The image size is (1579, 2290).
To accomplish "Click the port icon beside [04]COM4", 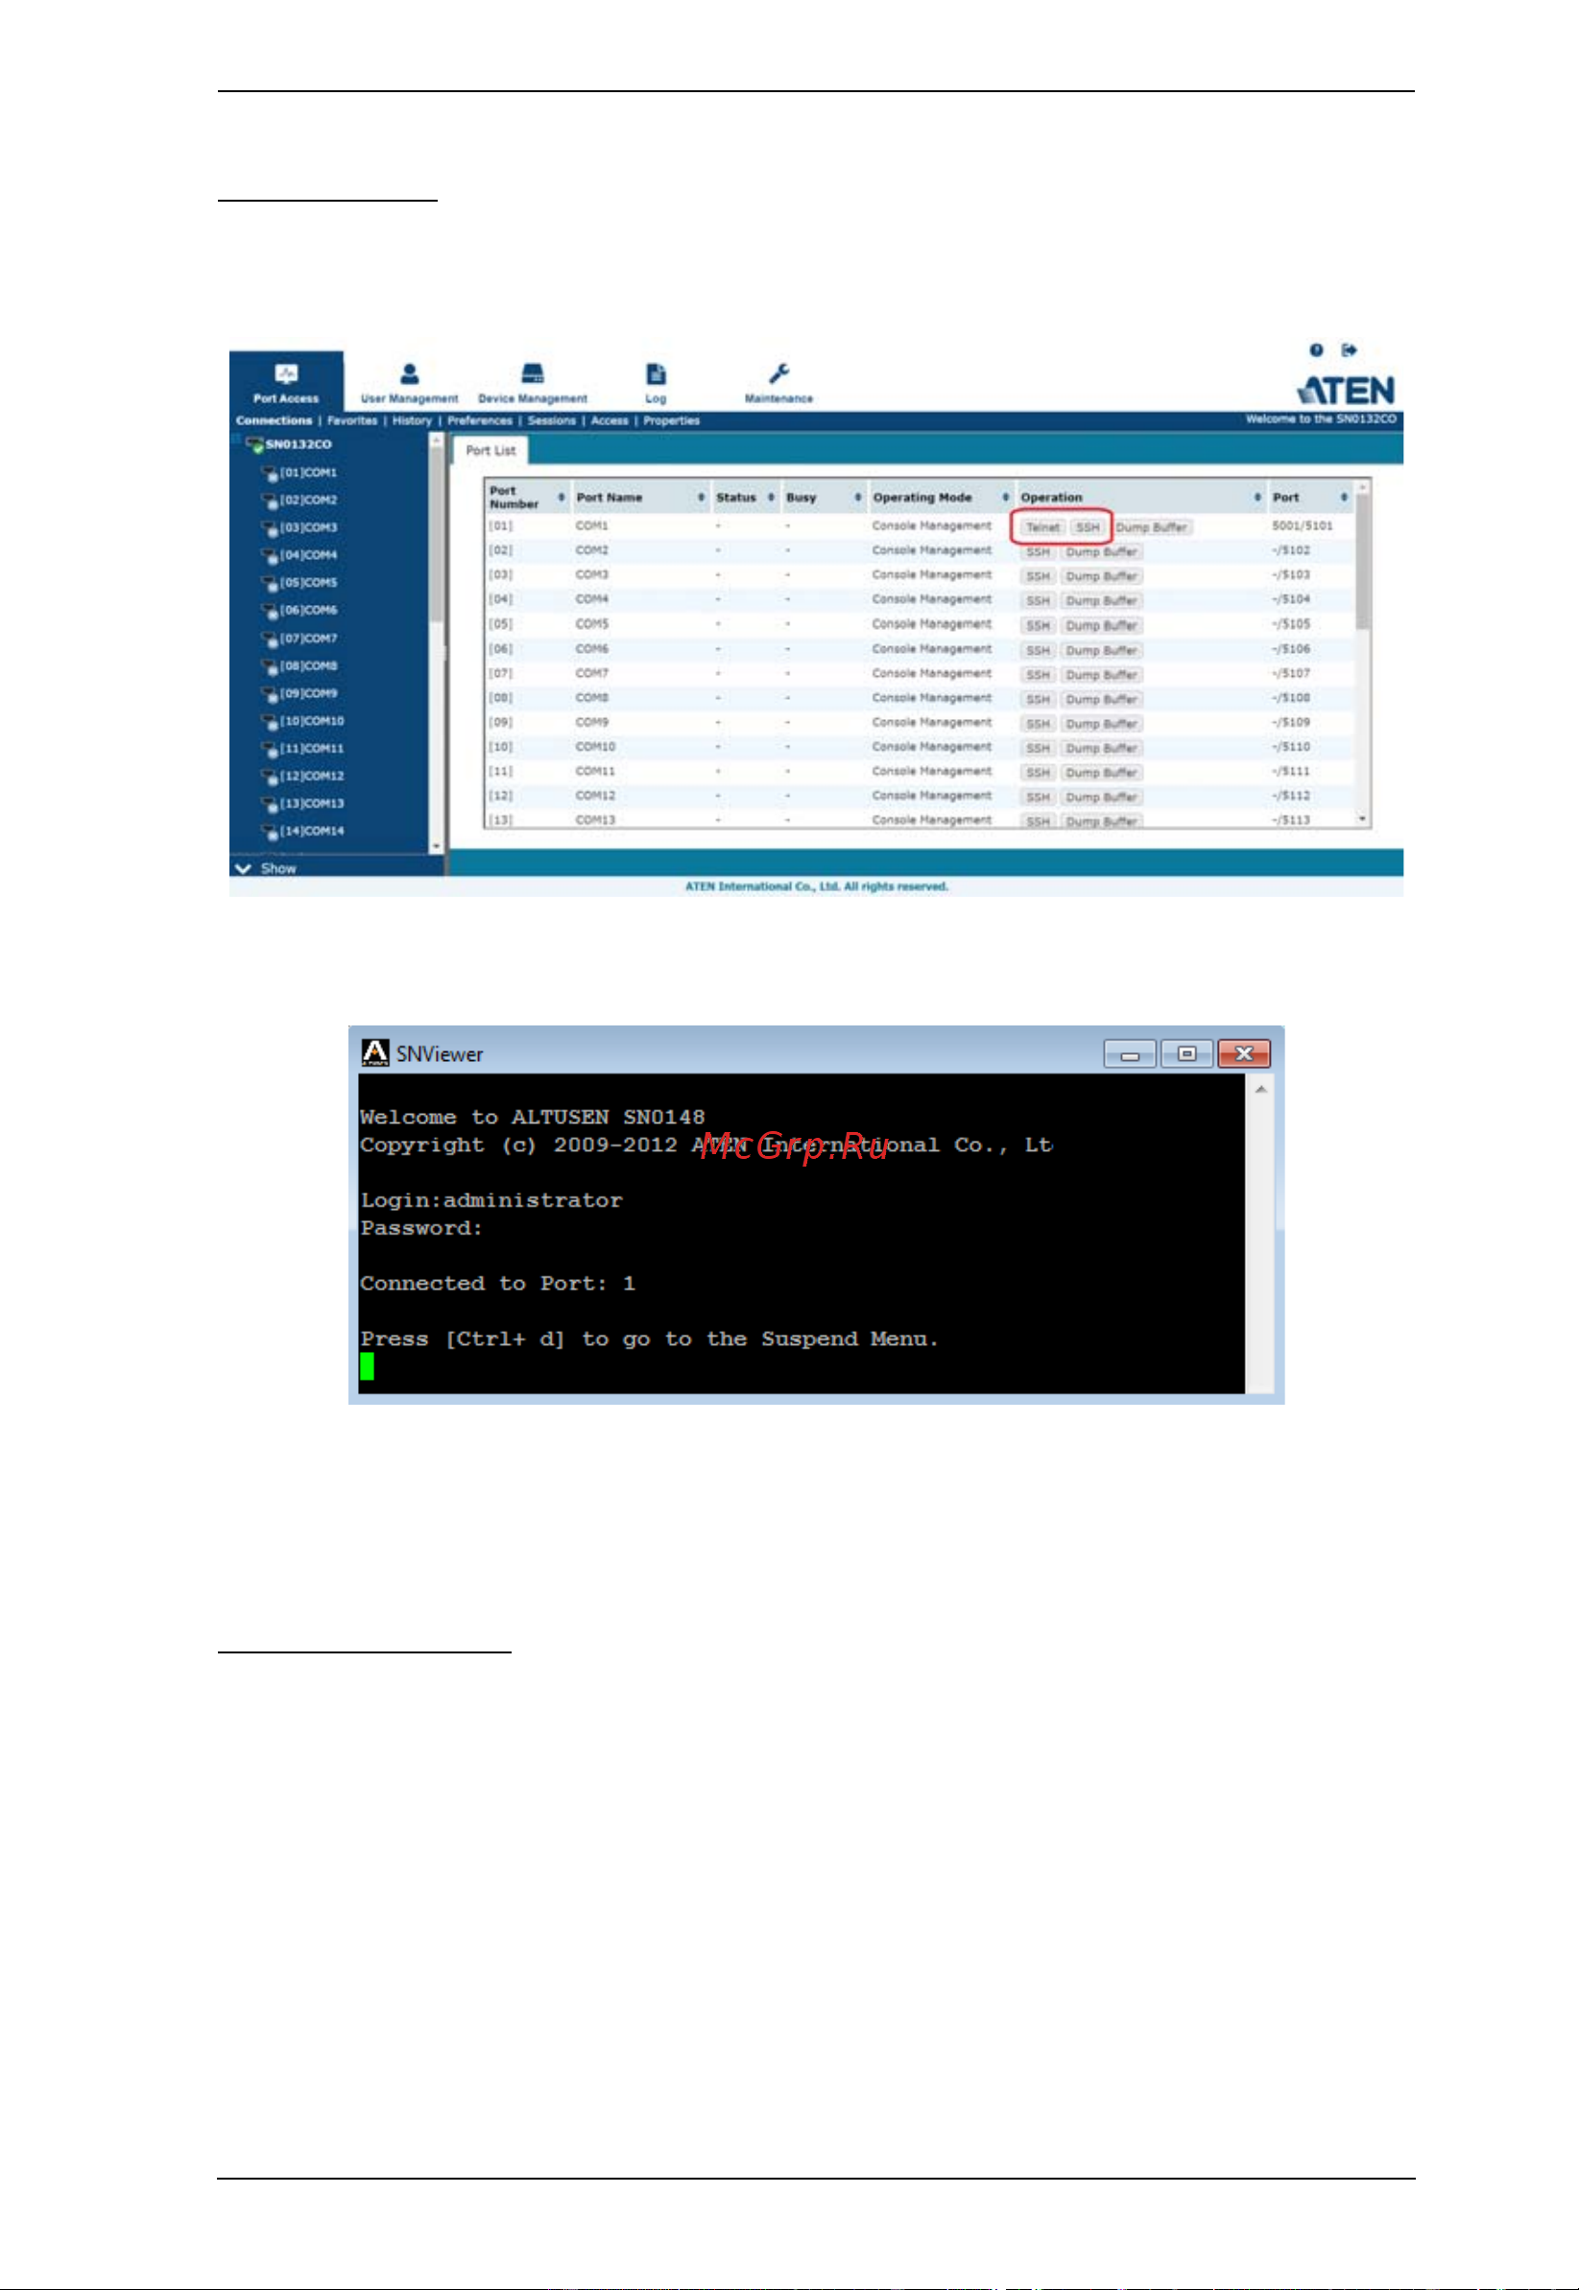I will 270,556.
